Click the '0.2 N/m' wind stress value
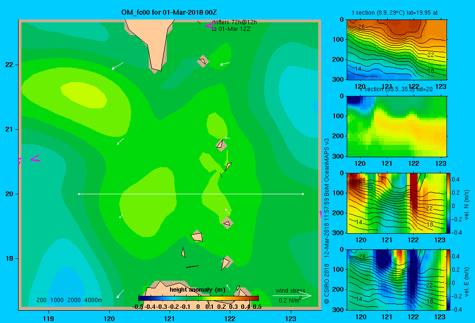475x323 pixels. point(289,301)
